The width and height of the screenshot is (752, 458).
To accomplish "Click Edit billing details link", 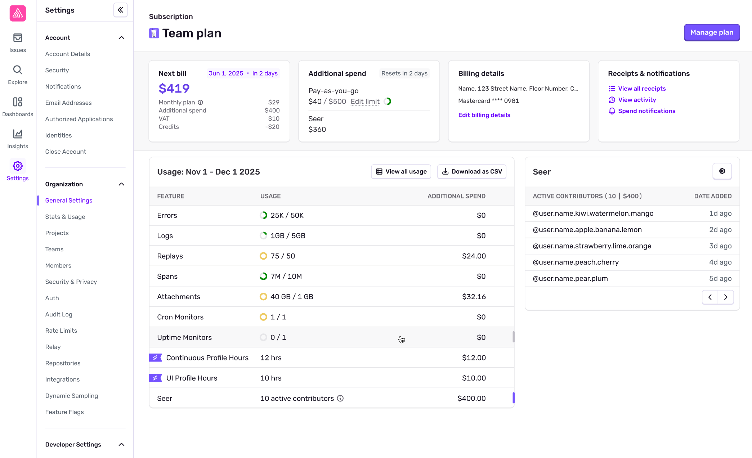I will click(484, 115).
